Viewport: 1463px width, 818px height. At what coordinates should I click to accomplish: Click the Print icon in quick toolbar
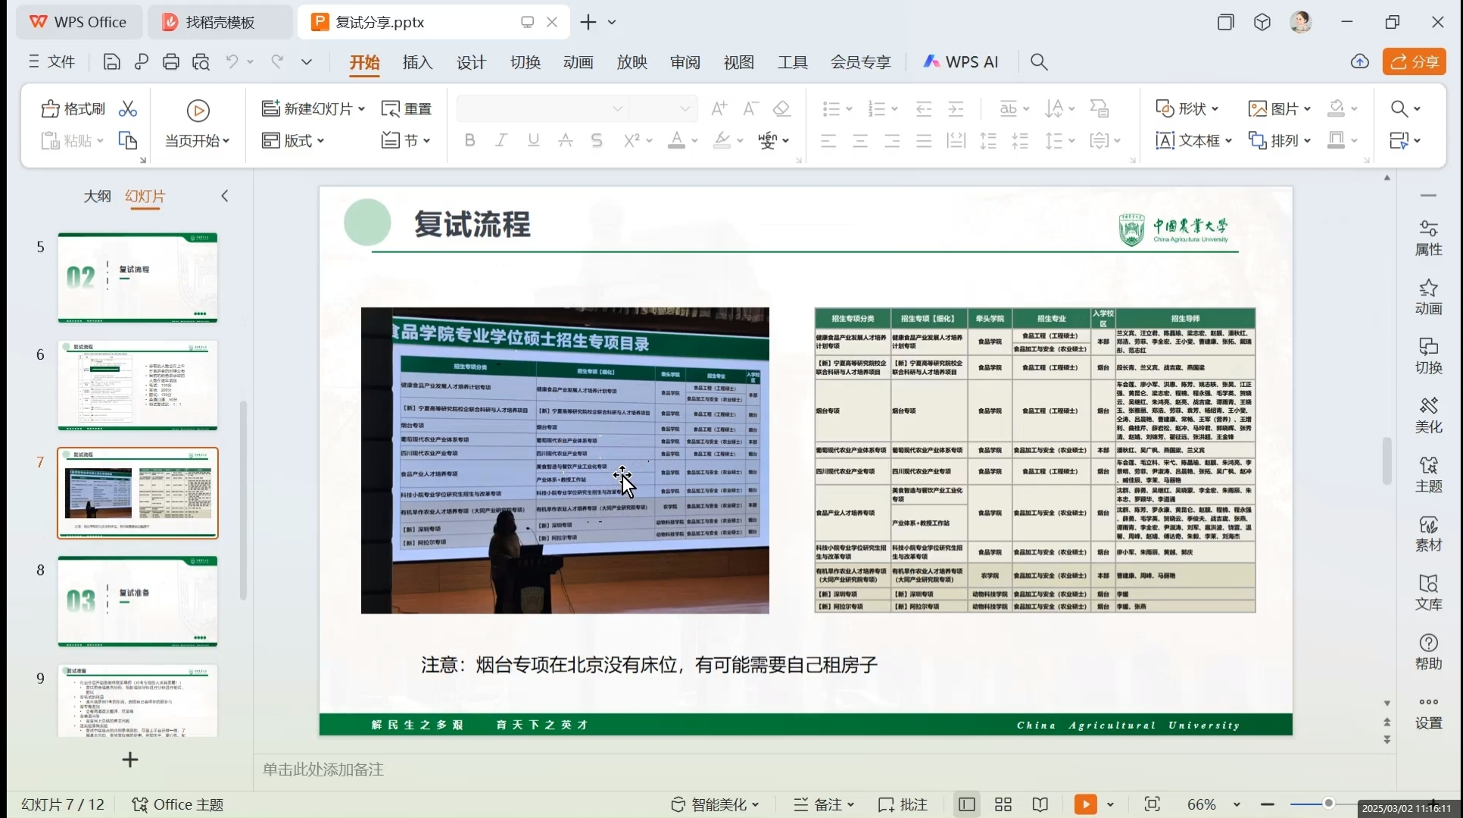(171, 62)
